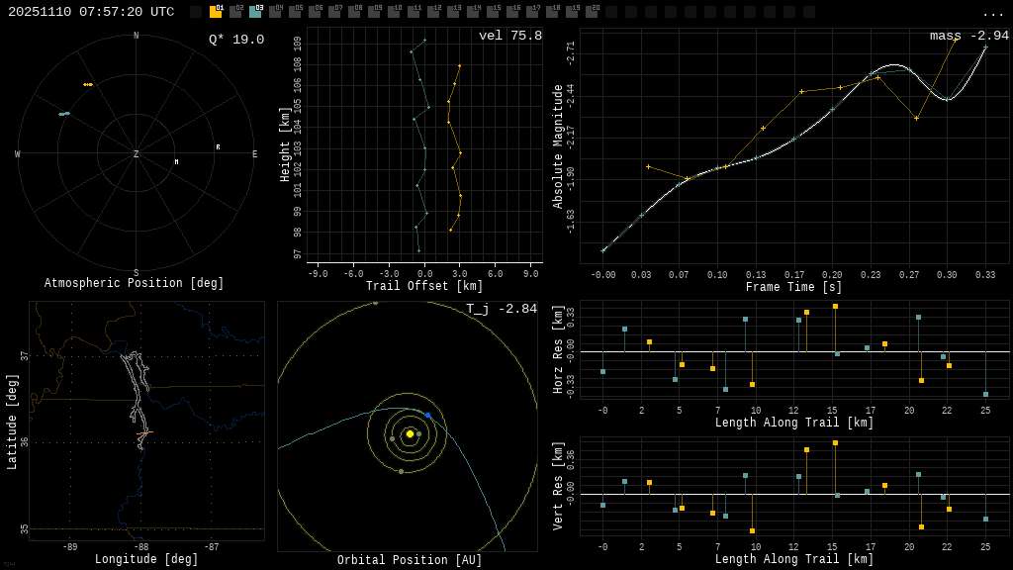Click the M marker in atmospheric plot

[x=176, y=161]
